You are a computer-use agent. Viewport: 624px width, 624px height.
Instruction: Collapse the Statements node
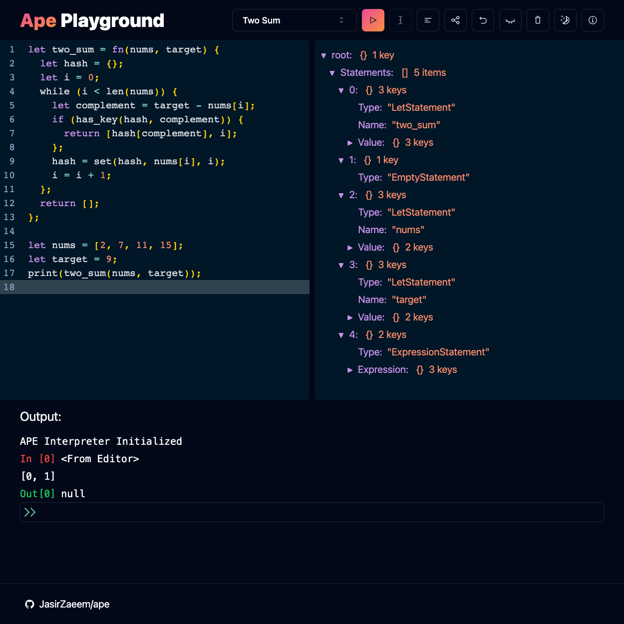tap(332, 73)
